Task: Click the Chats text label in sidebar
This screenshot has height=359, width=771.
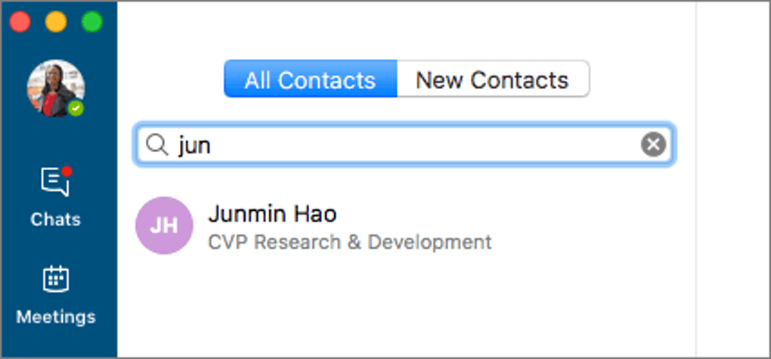Action: pos(56,219)
